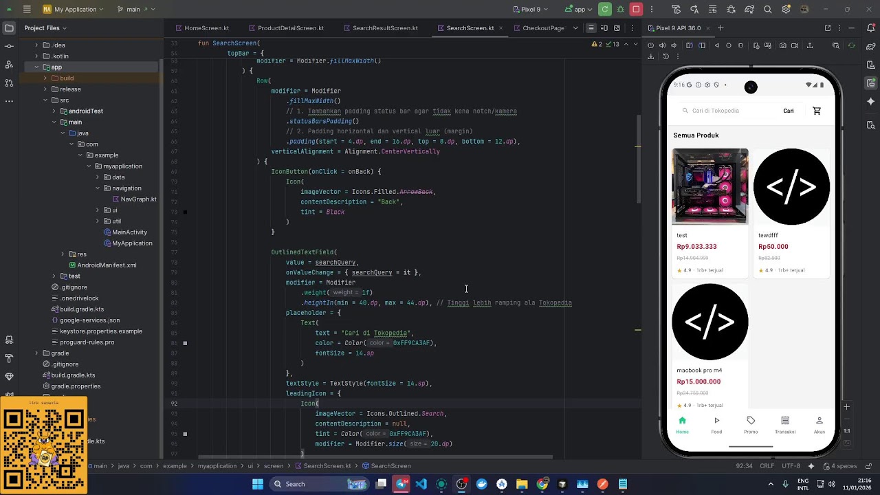The image size is (880, 495).
Task: Open My Application project dropdown
Action: tap(73, 9)
